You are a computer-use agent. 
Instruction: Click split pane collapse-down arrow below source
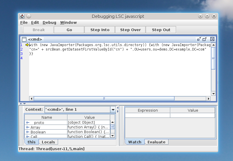click(x=24, y=104)
